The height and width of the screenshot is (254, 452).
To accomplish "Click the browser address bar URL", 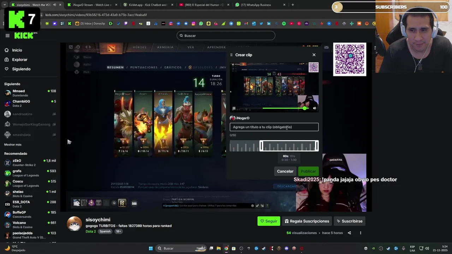I will [96, 15].
